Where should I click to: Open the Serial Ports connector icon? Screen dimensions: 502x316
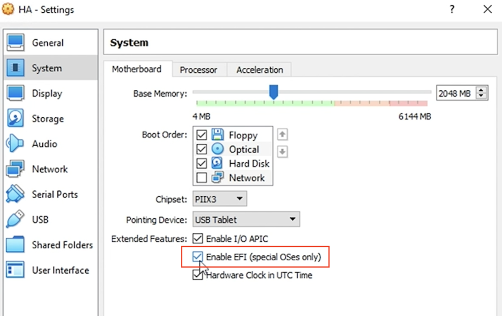coord(15,194)
